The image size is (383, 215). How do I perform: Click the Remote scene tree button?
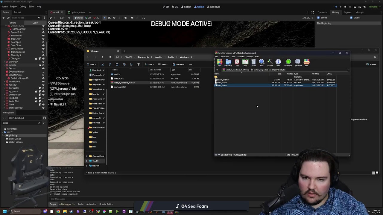[x=12, y=23]
